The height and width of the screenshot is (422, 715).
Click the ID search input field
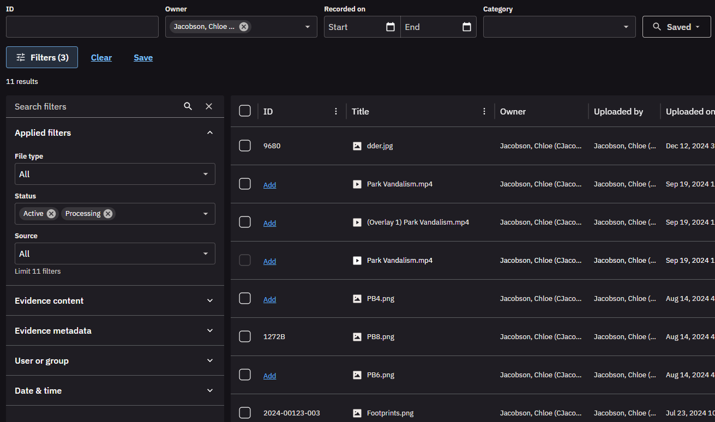point(82,27)
